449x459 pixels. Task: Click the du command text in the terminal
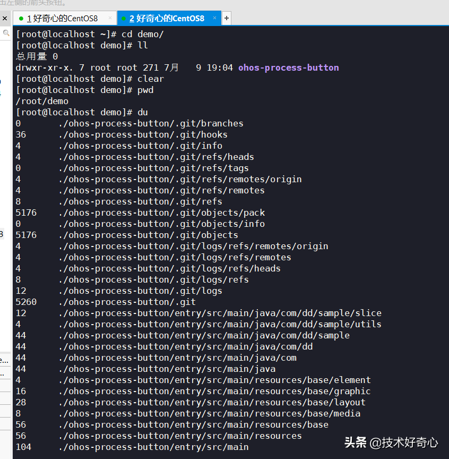pos(142,112)
